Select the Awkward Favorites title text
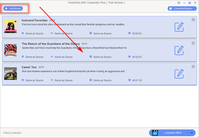Viewport: 199px width, 138px height. click(34, 21)
